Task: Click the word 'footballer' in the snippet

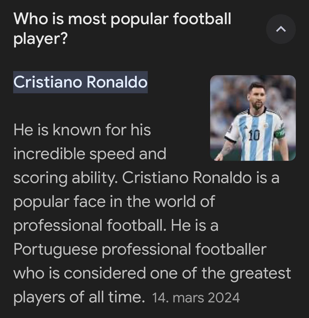Action: tap(231, 249)
